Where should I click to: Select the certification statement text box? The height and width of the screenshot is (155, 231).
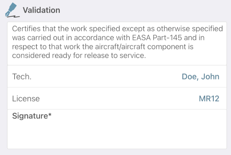click(117, 44)
